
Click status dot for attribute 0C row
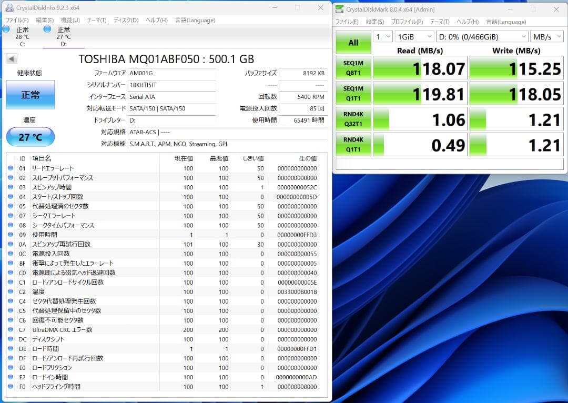[x=11, y=254]
